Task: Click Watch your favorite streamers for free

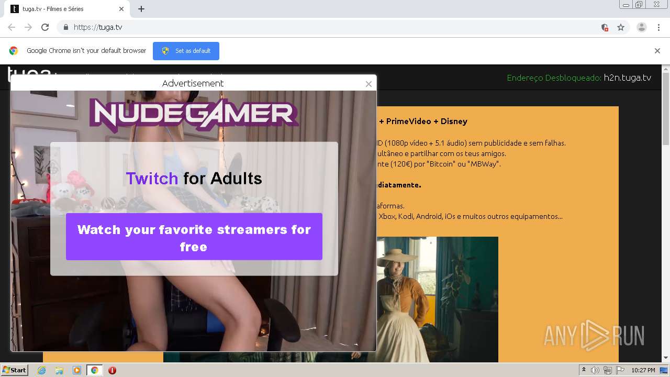Action: [194, 237]
